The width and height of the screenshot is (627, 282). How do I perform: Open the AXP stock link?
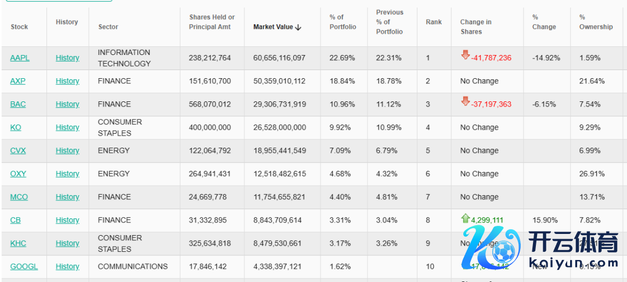pos(18,81)
